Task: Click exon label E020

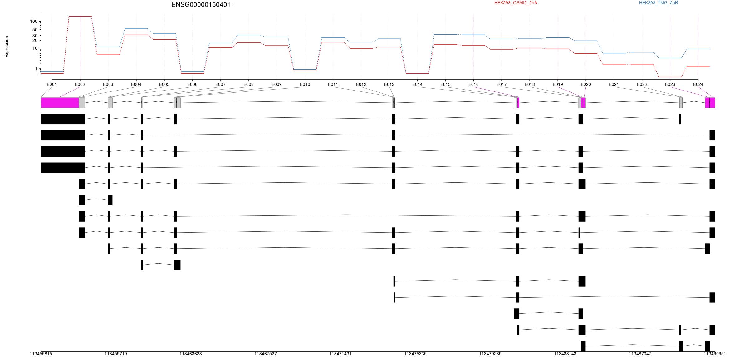Action: 586,84
